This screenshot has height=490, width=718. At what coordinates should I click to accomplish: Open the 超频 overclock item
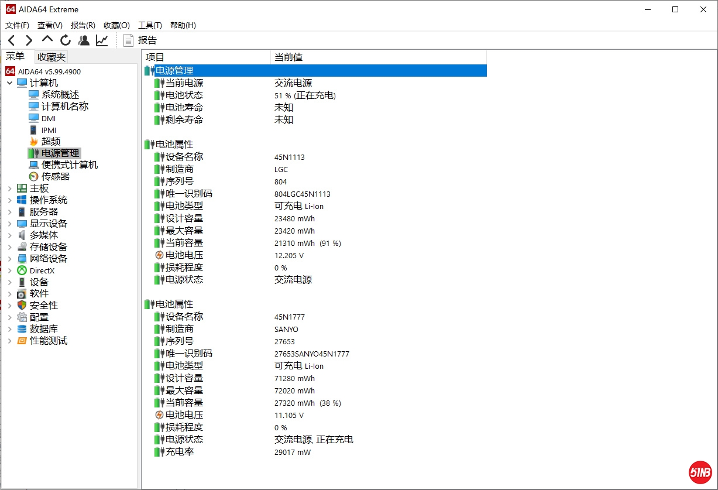(x=50, y=141)
